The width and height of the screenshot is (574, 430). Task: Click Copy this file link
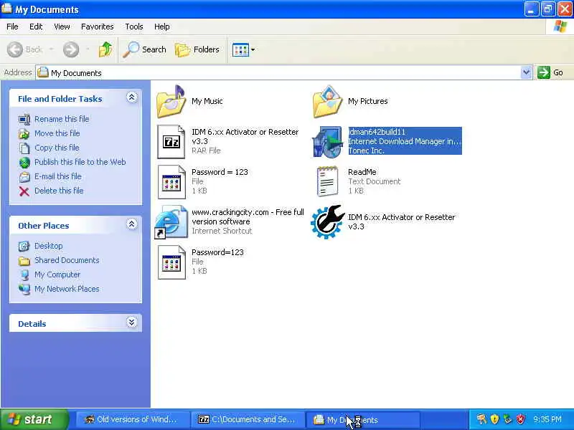57,148
